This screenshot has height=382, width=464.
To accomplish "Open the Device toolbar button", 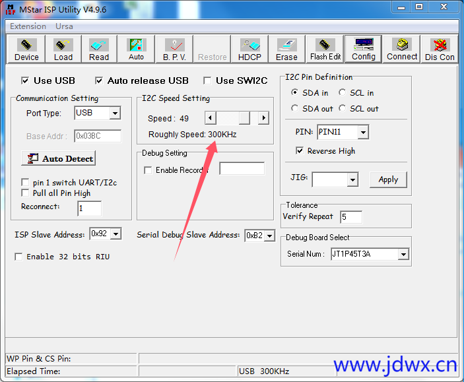I will click(26, 49).
